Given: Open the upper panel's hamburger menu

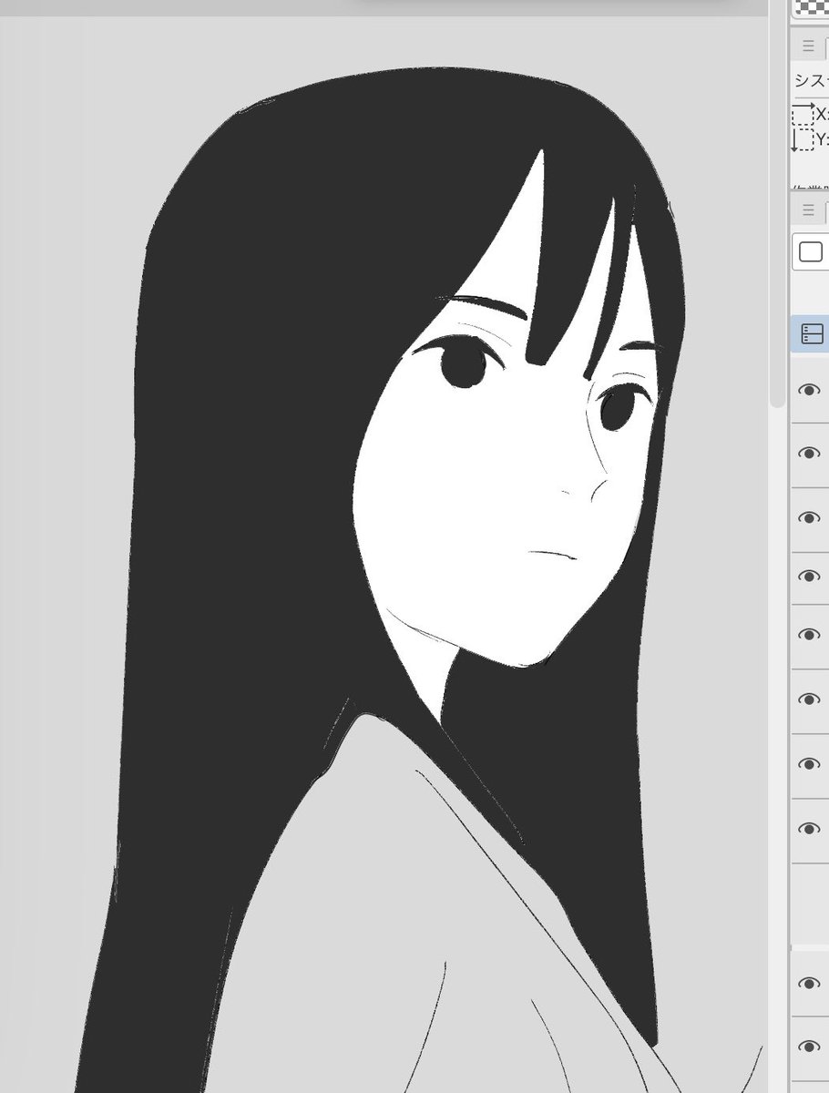Looking at the screenshot, I should pyautogui.click(x=808, y=45).
